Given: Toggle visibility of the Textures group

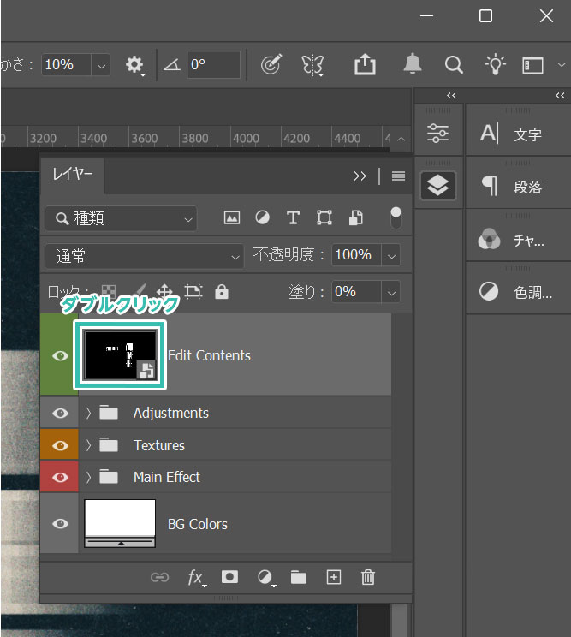Looking at the screenshot, I should 60,445.
